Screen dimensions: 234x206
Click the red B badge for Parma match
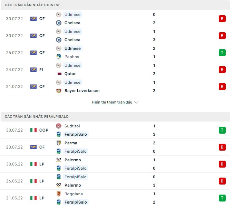click(x=222, y=147)
